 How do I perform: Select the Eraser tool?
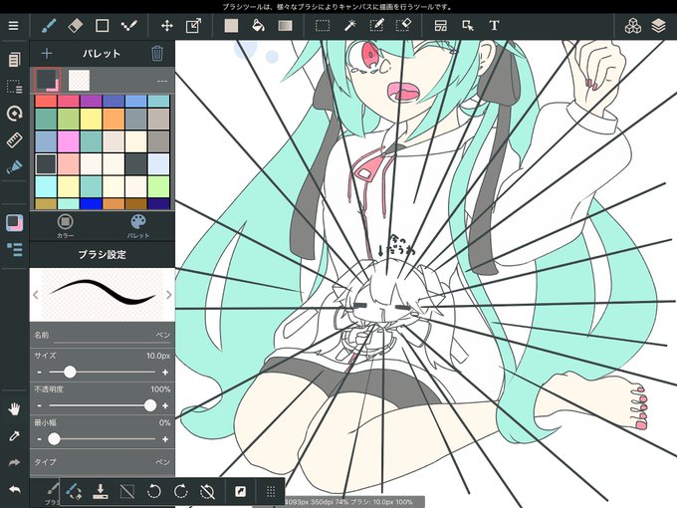(x=76, y=26)
